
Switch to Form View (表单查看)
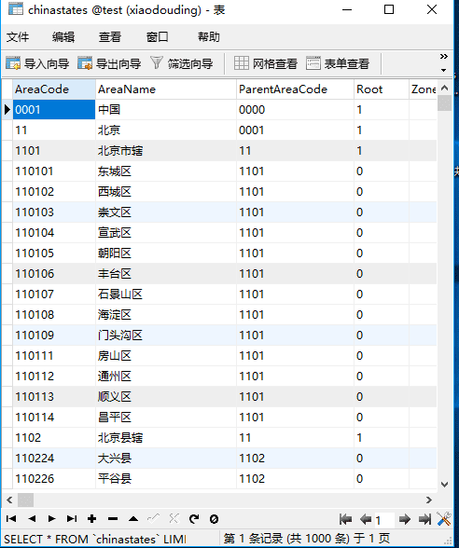click(x=338, y=63)
